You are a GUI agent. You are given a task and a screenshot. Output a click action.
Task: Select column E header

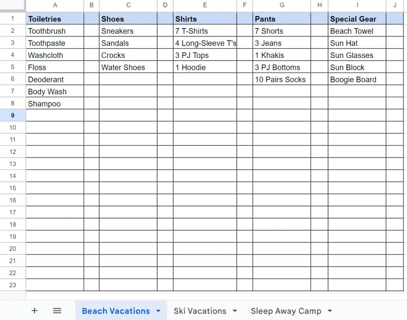(205, 5)
